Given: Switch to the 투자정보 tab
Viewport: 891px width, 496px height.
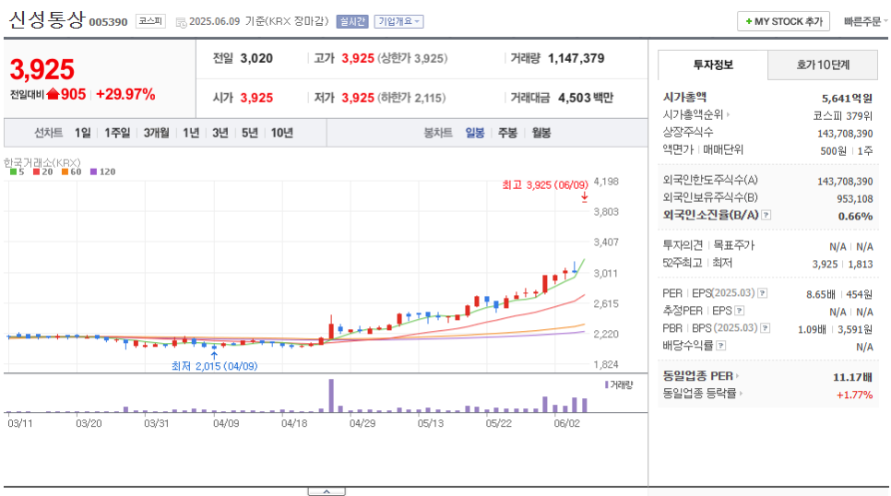Looking at the screenshot, I should tap(713, 65).
